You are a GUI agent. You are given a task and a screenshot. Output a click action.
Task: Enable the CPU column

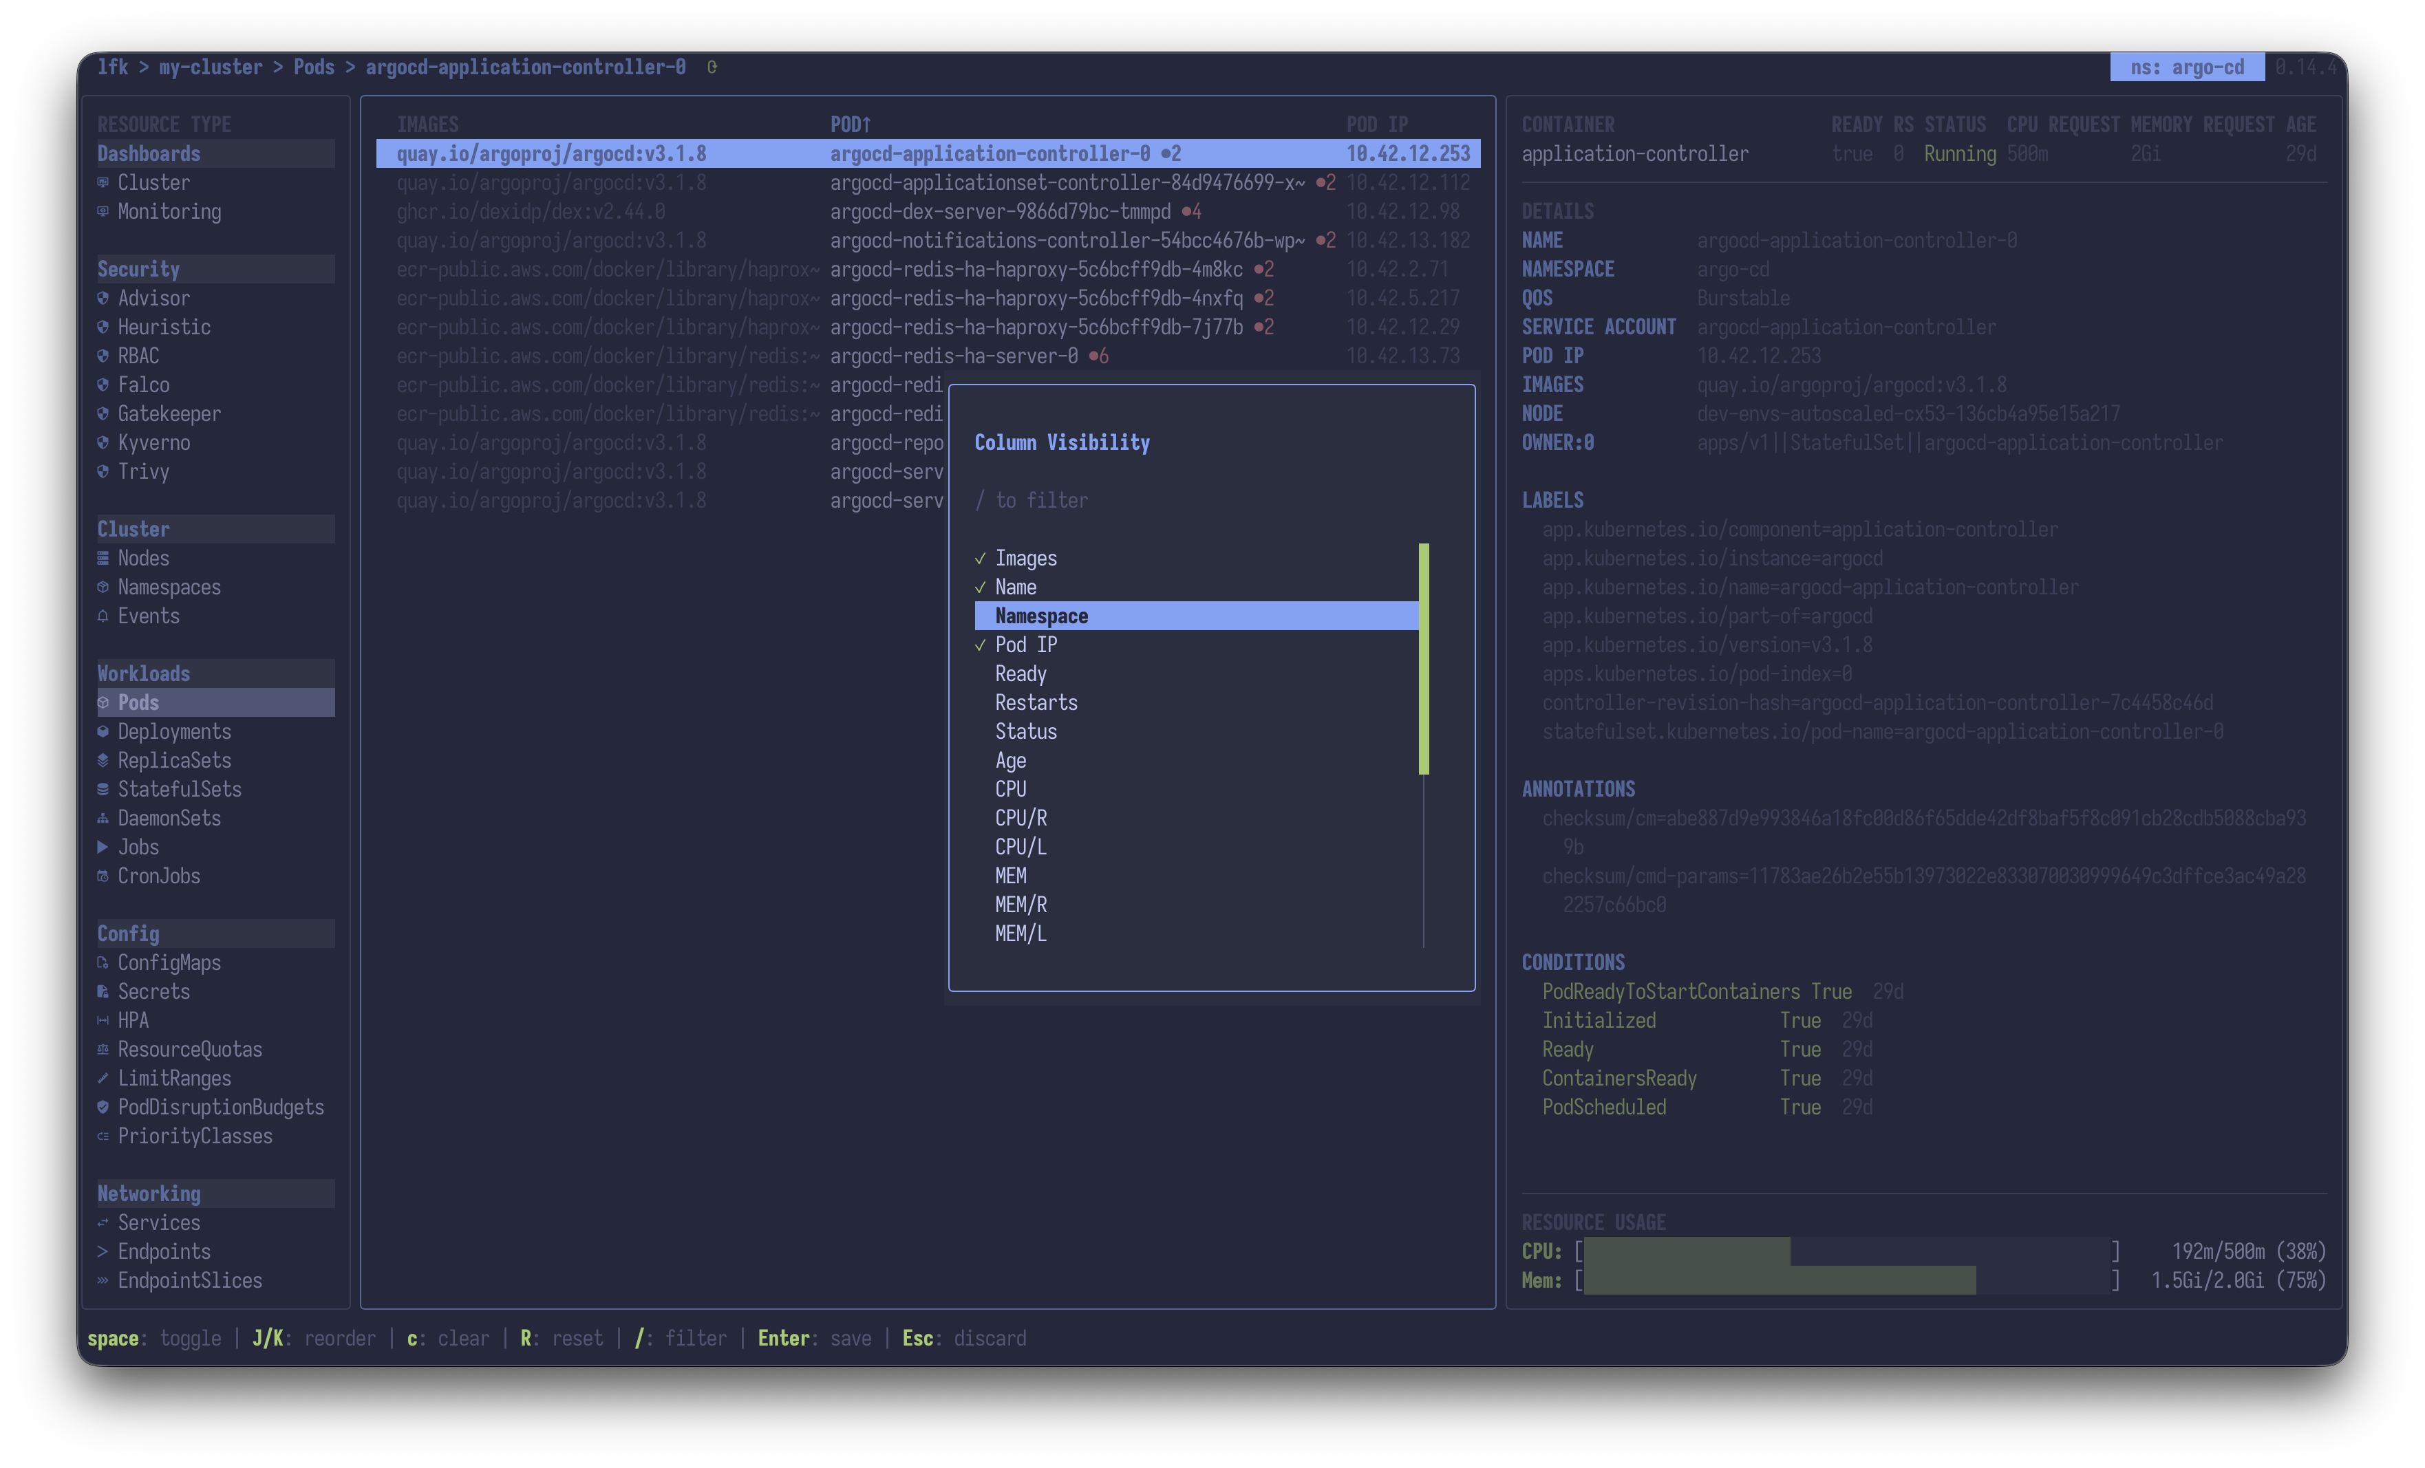pos(1196,789)
